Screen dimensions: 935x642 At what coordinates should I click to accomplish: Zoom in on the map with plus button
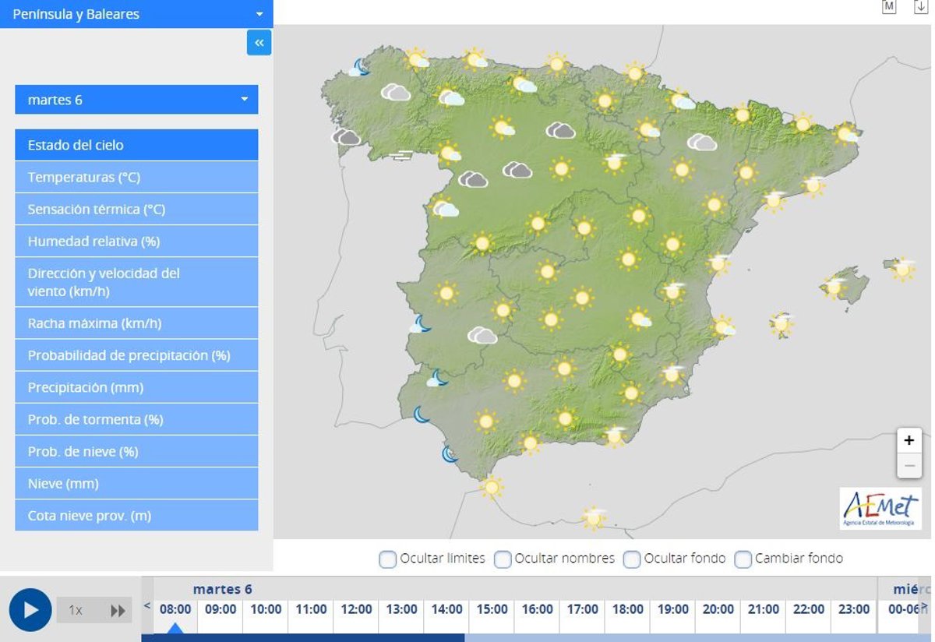[x=909, y=440]
